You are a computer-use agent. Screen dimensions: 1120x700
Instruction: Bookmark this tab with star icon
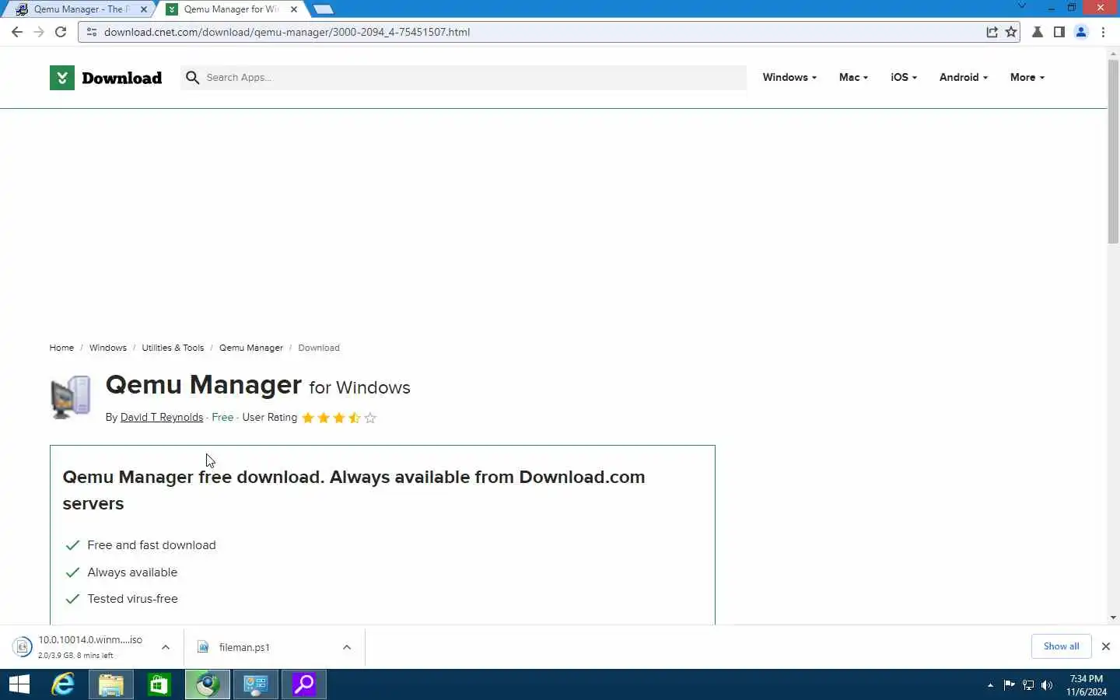coord(1011,32)
